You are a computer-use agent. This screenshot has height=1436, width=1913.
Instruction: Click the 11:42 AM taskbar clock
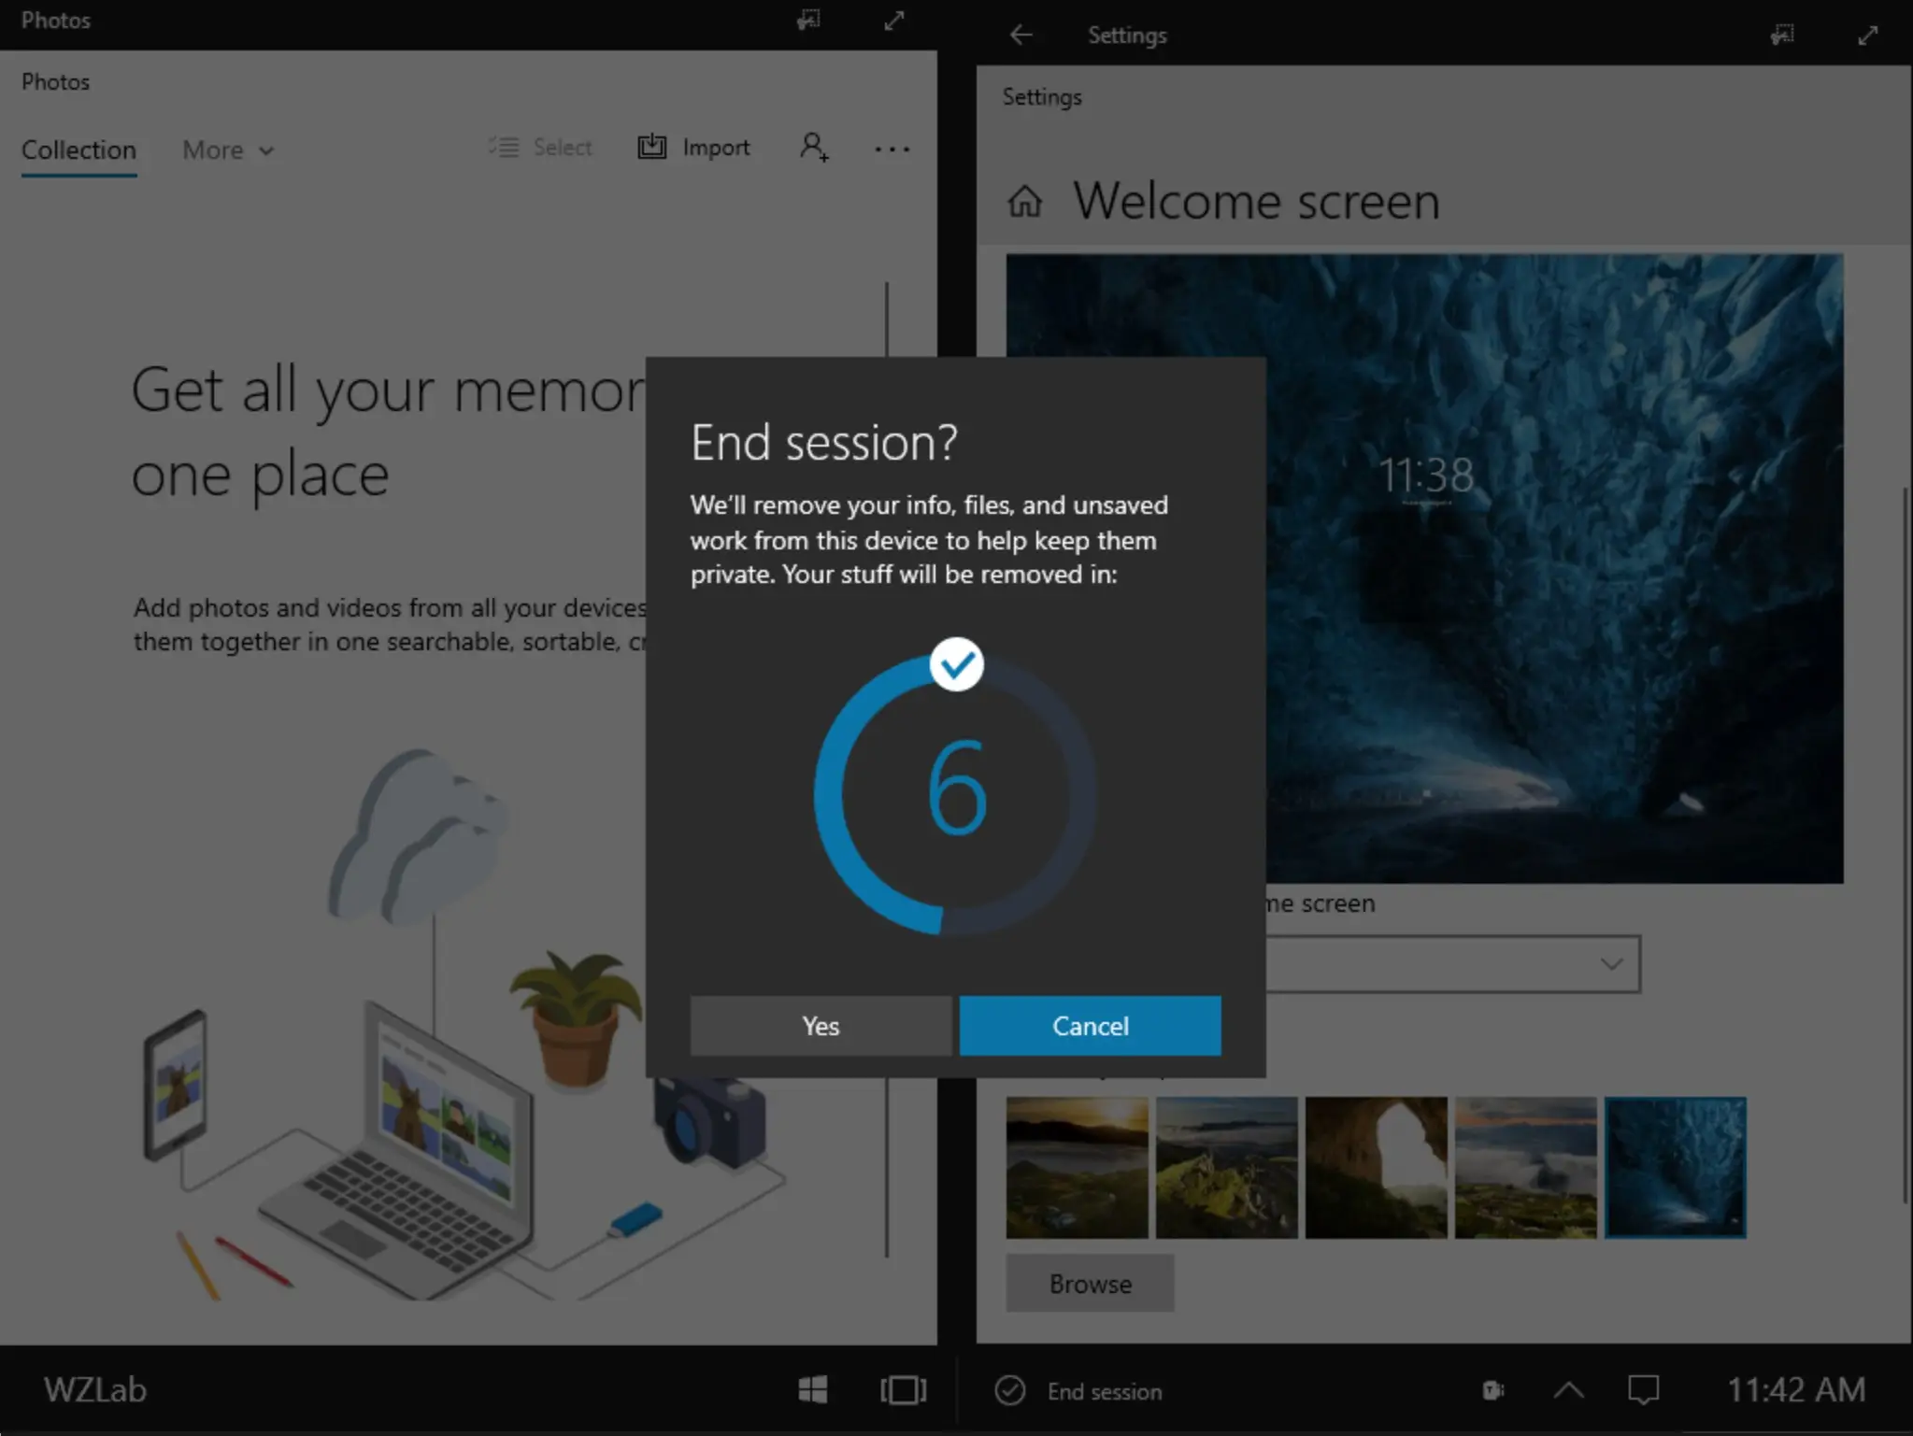coord(1795,1389)
